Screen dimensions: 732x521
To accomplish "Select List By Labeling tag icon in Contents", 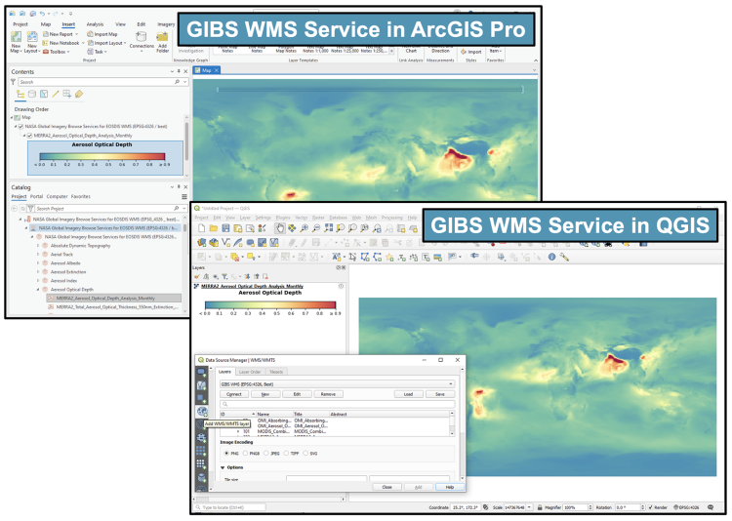I will click(79, 95).
